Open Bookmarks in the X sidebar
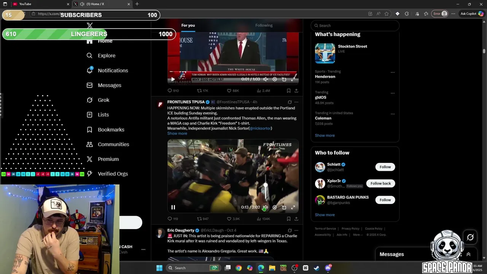The height and width of the screenshot is (274, 487). pyautogui.click(x=105, y=130)
